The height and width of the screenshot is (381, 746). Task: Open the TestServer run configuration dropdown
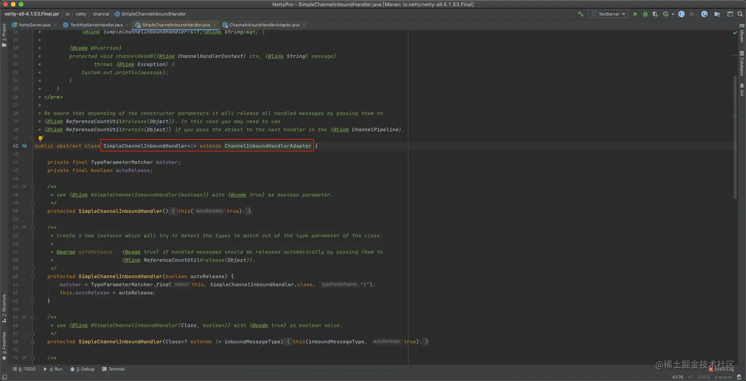pyautogui.click(x=608, y=14)
